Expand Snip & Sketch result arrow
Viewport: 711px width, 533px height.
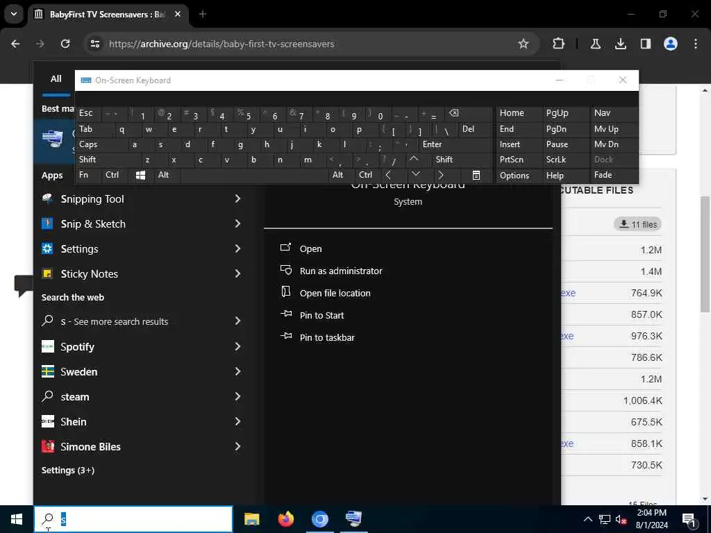[x=237, y=223]
